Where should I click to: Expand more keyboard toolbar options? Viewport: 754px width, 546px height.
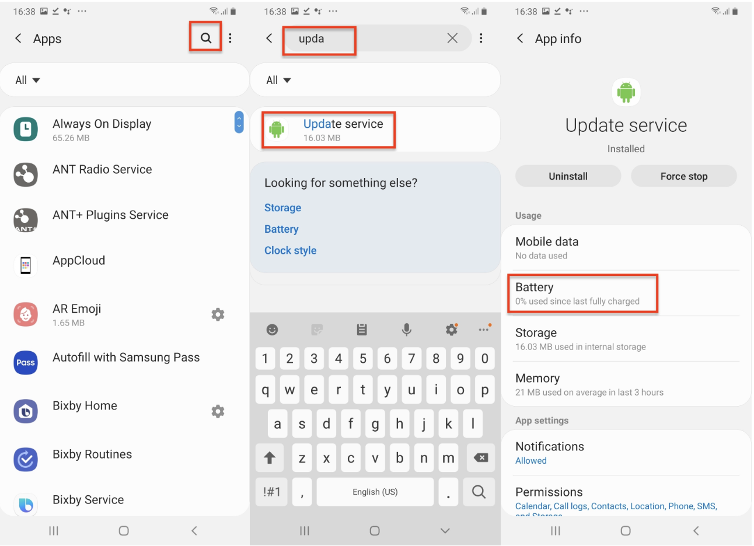point(484,329)
